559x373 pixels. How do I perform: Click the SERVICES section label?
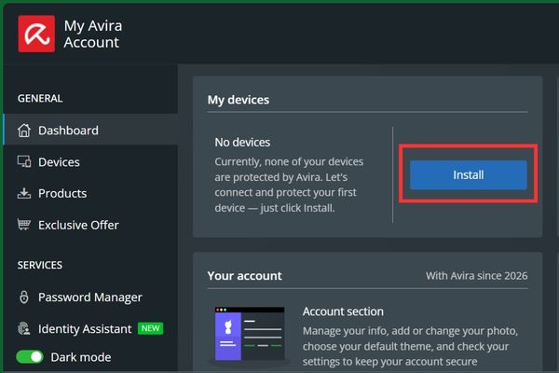click(40, 265)
